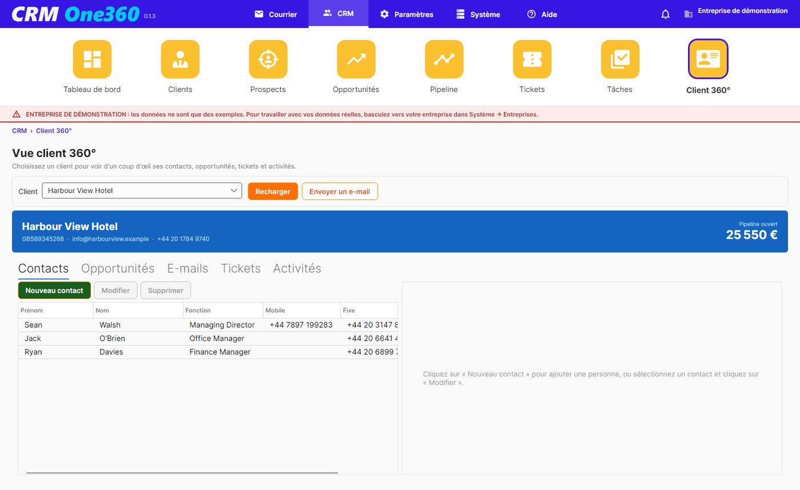Click the notifications bell icon
The image size is (800, 490).
tap(665, 14)
